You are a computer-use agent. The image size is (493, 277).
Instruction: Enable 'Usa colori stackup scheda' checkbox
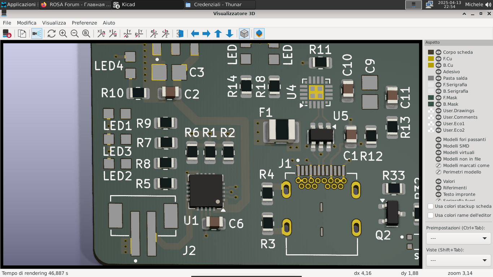click(x=431, y=206)
